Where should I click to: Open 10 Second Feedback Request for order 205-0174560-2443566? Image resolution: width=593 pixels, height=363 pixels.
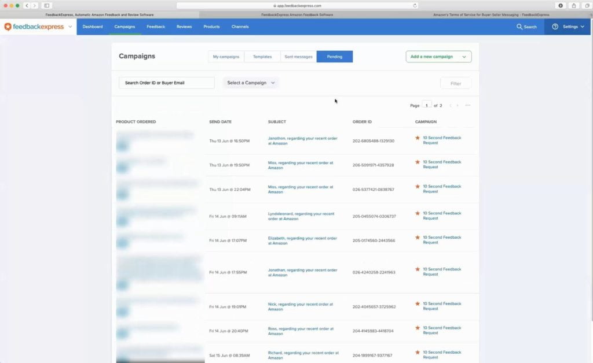coord(442,240)
